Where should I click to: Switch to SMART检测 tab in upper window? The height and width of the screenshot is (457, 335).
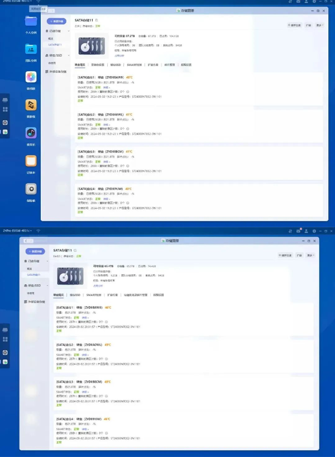tap(134, 65)
